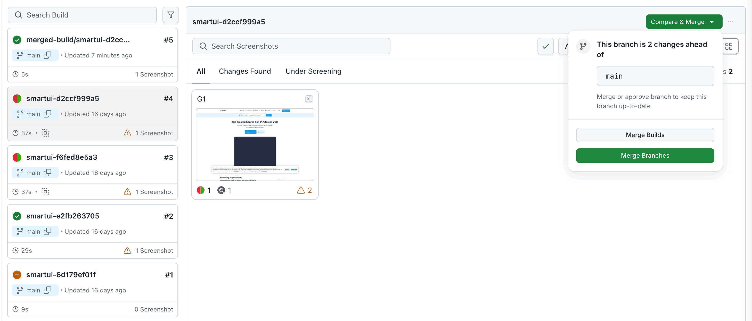Click warning icon on build #4
Screen dimensions: 752x321
coord(127,133)
